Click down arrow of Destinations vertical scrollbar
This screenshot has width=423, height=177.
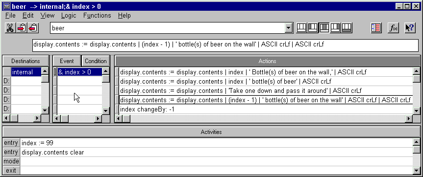point(45,111)
